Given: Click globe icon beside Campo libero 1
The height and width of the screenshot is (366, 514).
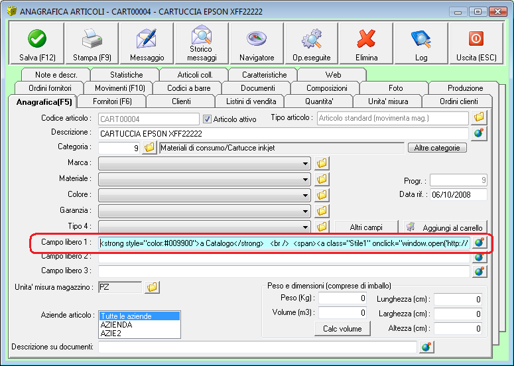Looking at the screenshot, I should click(480, 243).
